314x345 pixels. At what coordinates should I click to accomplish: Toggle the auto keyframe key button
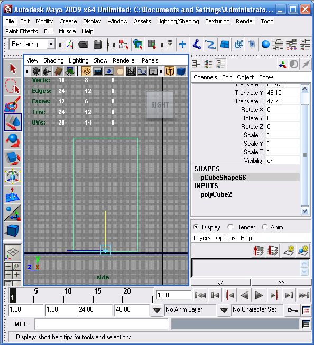click(x=292, y=310)
